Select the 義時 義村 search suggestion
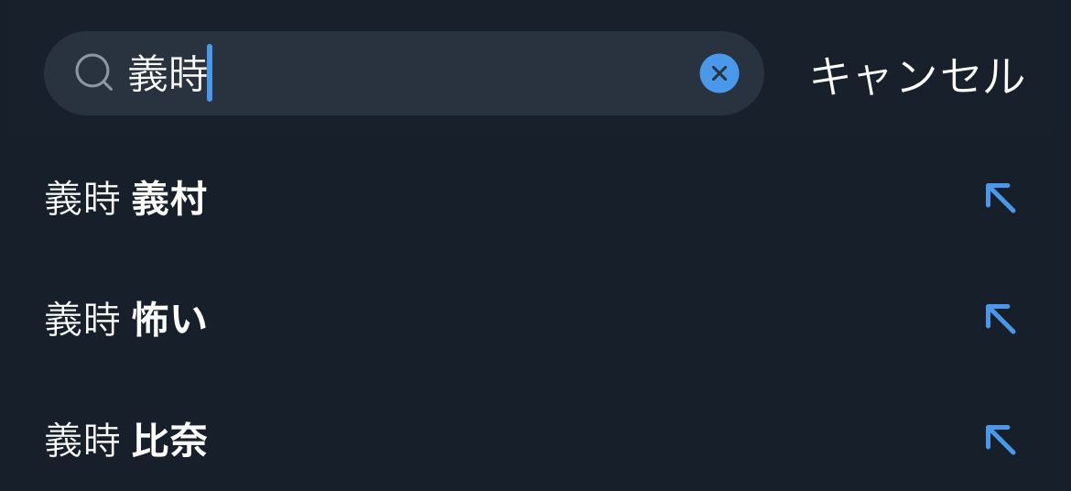 tap(125, 200)
